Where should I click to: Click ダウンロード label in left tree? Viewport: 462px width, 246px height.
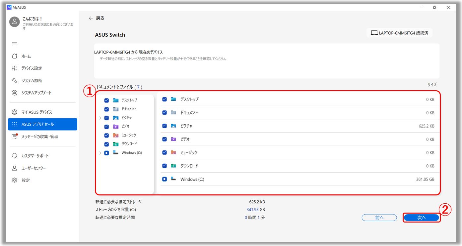pos(129,144)
